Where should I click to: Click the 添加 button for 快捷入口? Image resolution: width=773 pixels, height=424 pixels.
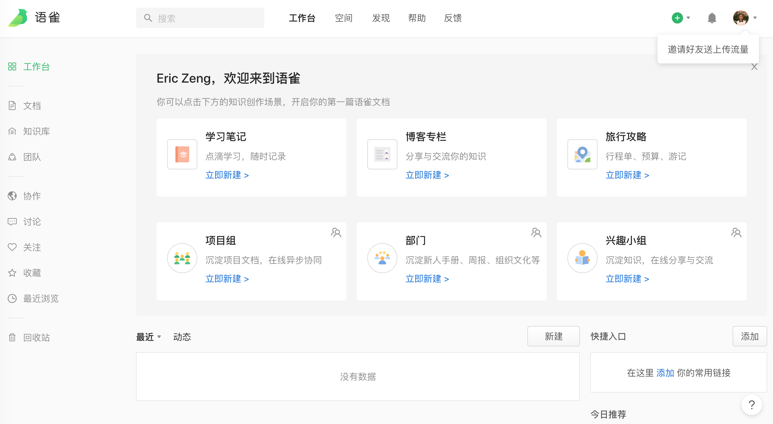(x=750, y=336)
